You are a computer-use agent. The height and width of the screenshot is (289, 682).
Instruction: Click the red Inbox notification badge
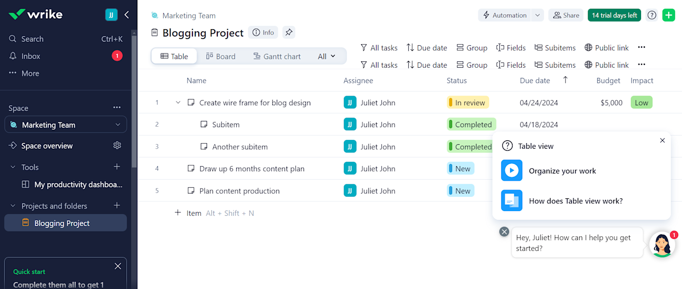click(x=117, y=56)
